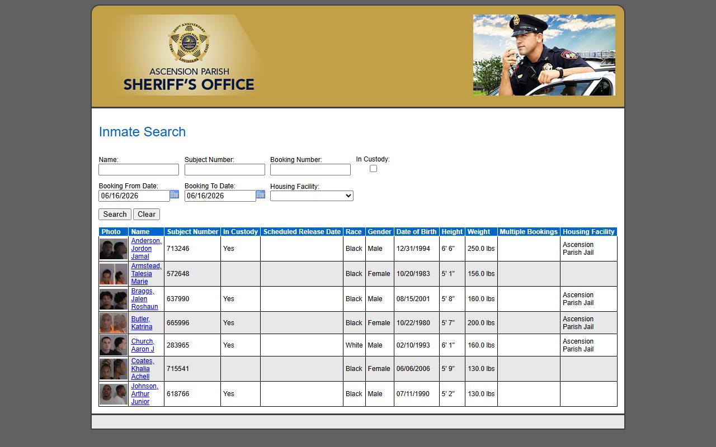Open Braggs, Jalen Roshaun inmate link
The image size is (716, 447).
tap(144, 299)
